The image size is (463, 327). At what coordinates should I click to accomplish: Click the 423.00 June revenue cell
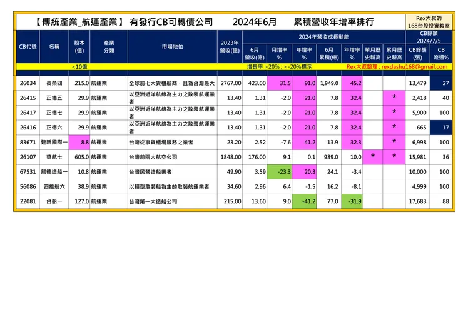click(255, 83)
